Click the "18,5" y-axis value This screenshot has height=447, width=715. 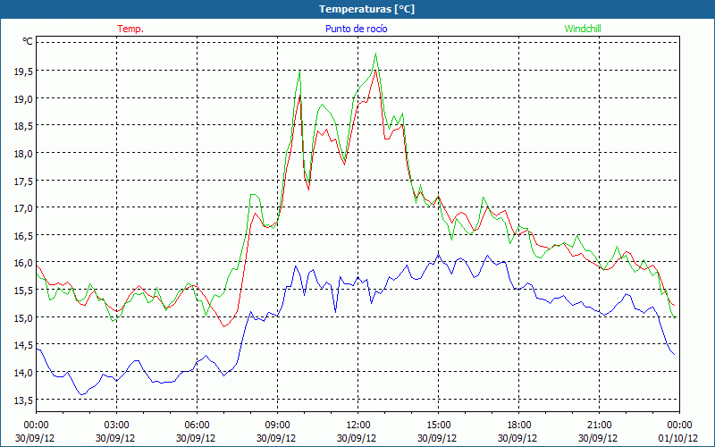23,126
